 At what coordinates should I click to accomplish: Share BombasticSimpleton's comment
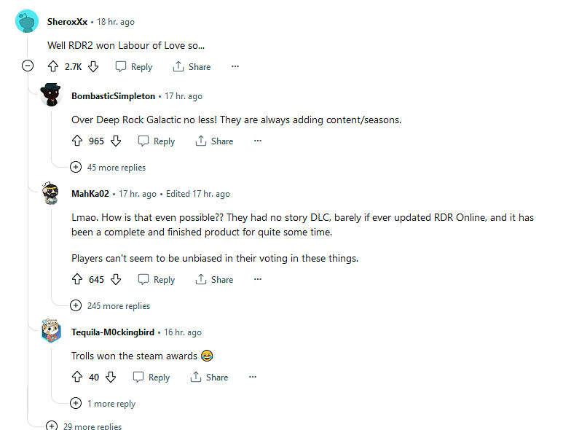click(x=214, y=141)
